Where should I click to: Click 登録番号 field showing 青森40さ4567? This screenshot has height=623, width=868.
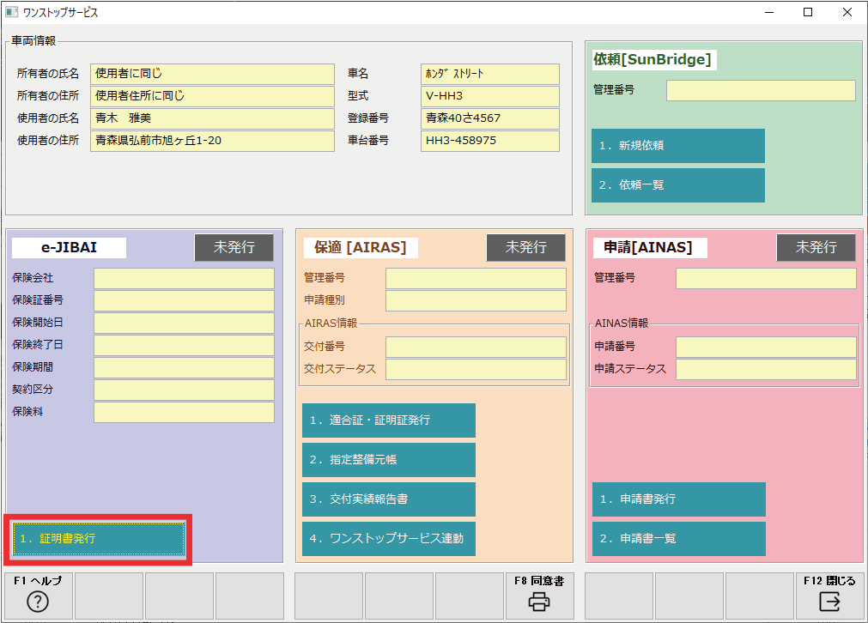coord(490,118)
